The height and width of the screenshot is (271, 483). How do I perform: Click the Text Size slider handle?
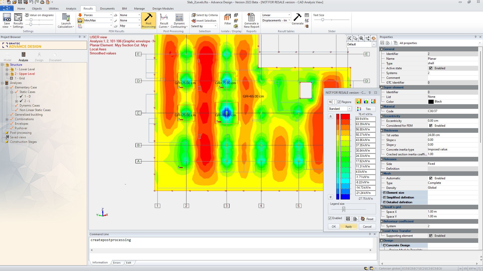tap(323, 20)
